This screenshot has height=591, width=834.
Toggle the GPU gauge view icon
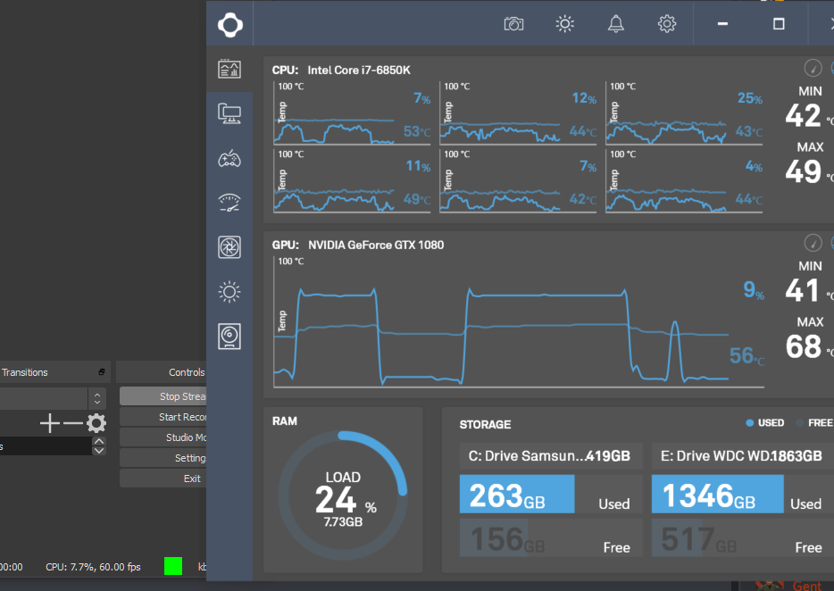point(813,243)
